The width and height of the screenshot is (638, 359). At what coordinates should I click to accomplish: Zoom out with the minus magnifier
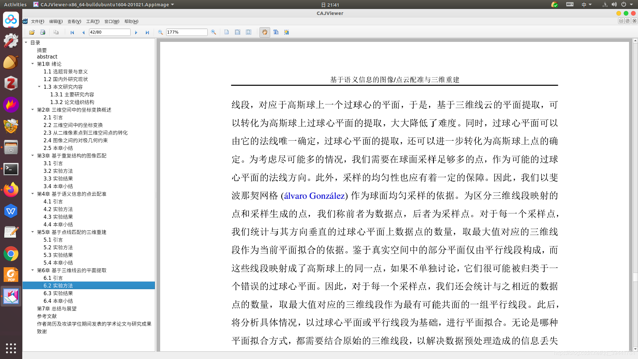160,32
